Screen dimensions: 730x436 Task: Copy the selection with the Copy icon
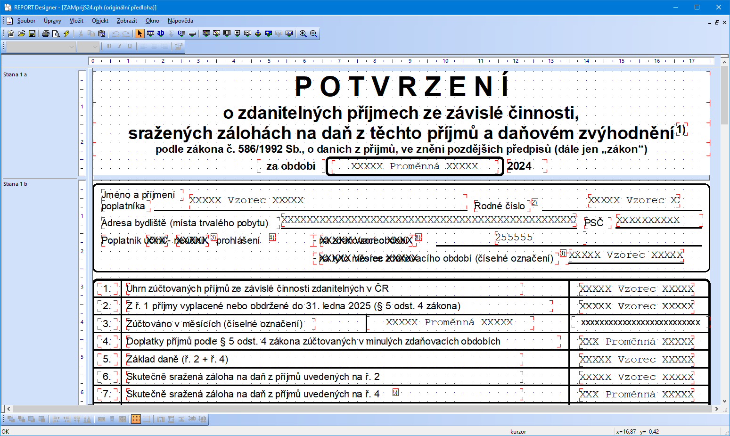91,33
